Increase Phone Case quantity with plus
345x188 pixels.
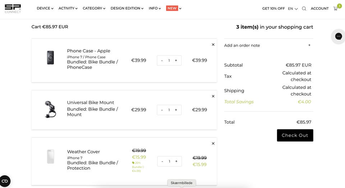tap(176, 61)
